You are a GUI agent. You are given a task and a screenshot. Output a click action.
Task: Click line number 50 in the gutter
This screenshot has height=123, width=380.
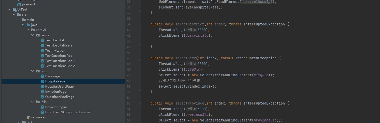coord(129,87)
